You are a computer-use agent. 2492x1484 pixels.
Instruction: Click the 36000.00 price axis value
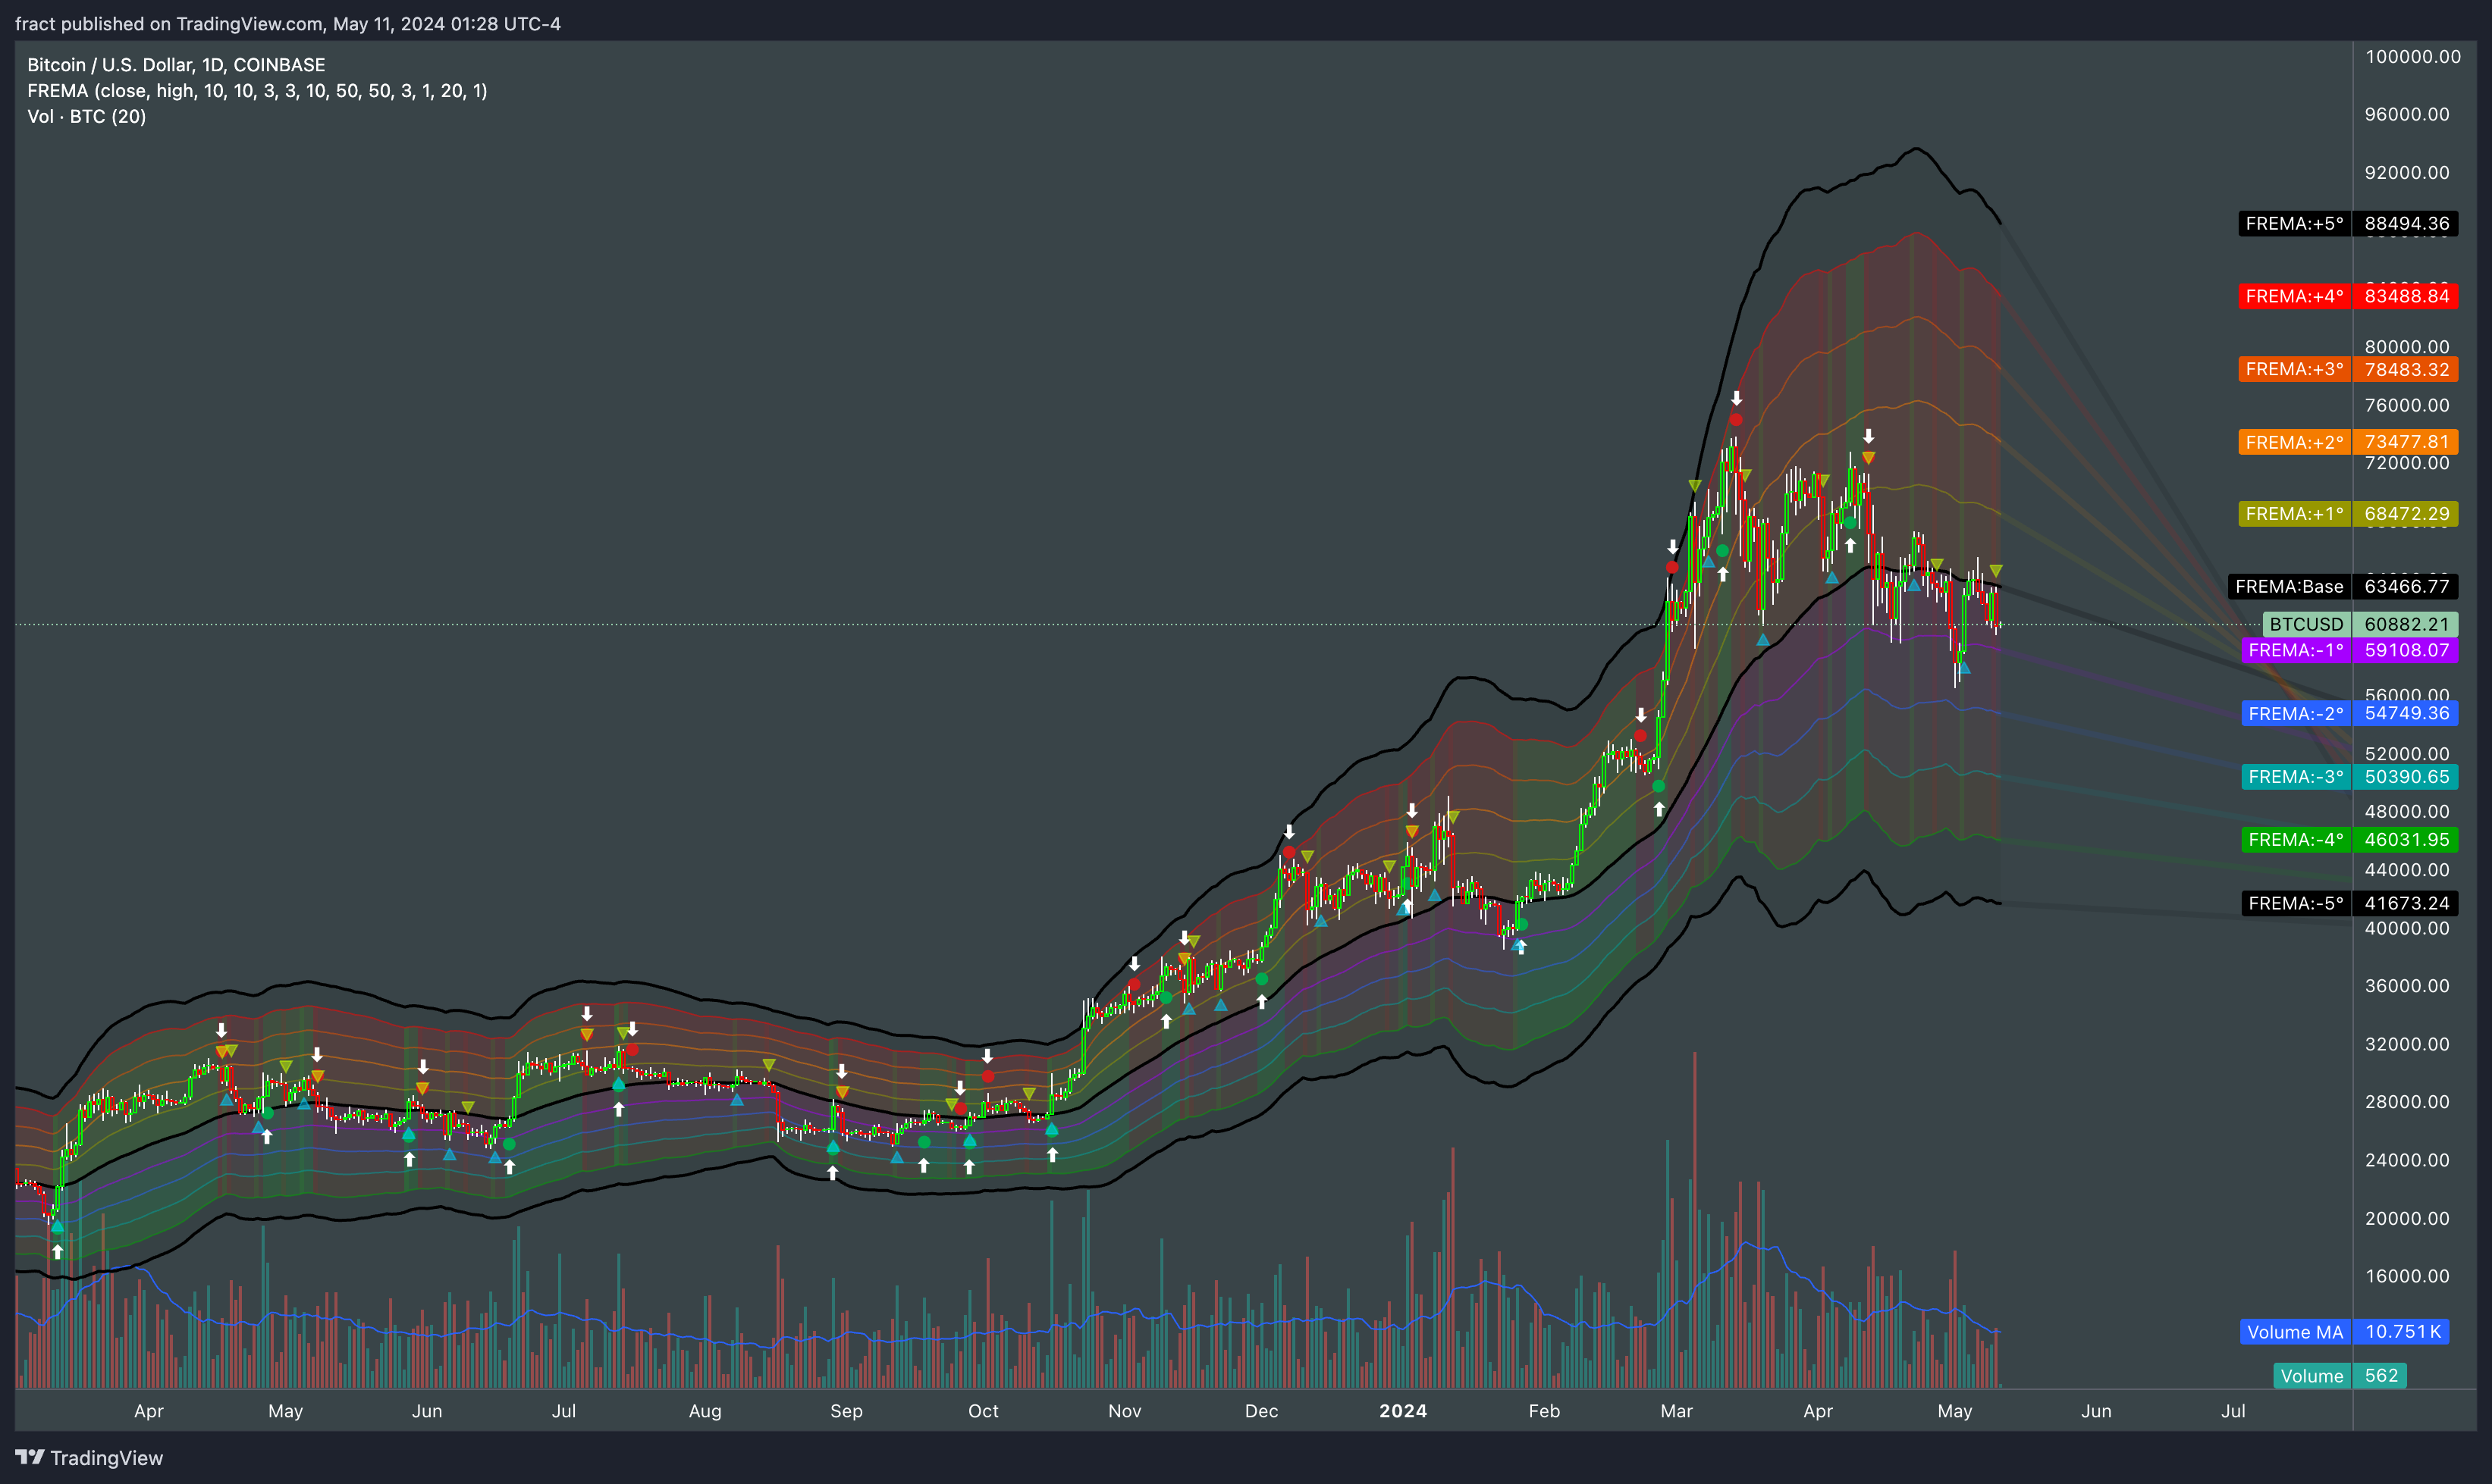(2407, 986)
